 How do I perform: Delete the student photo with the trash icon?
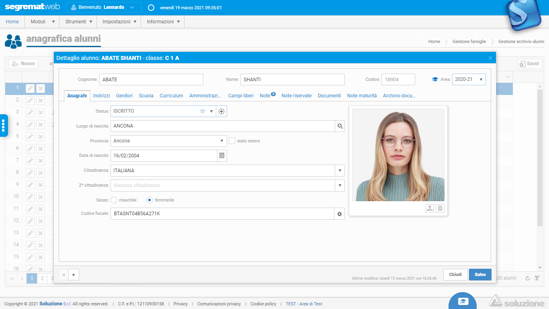[440, 208]
